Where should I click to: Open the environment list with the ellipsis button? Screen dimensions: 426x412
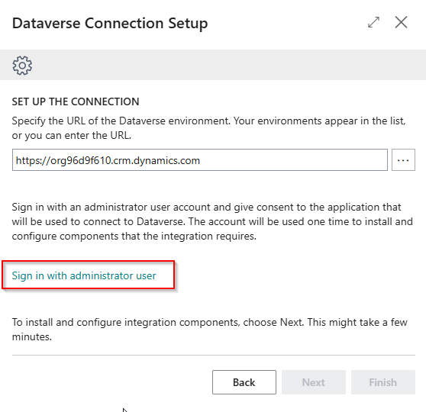coord(403,160)
